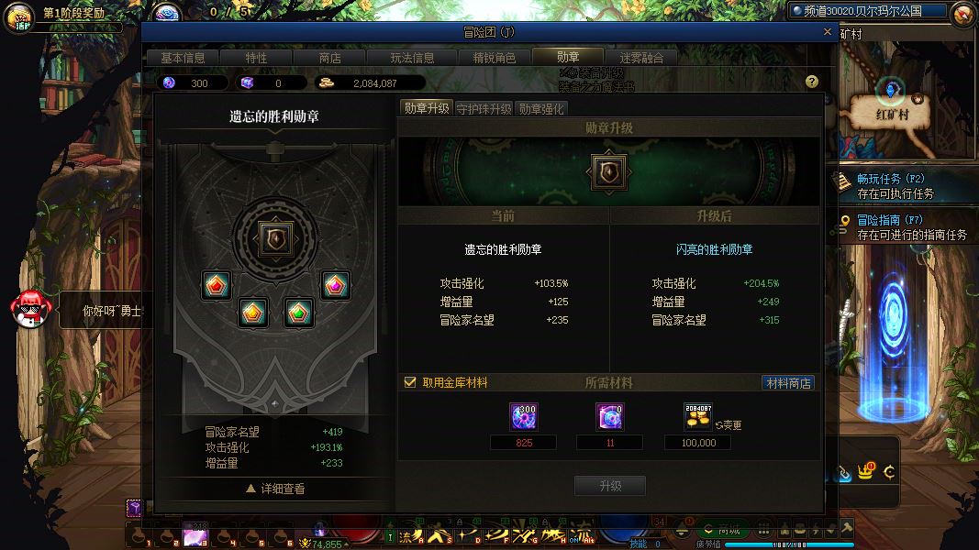
Task: Click the gold coins material icon
Action: click(x=698, y=416)
